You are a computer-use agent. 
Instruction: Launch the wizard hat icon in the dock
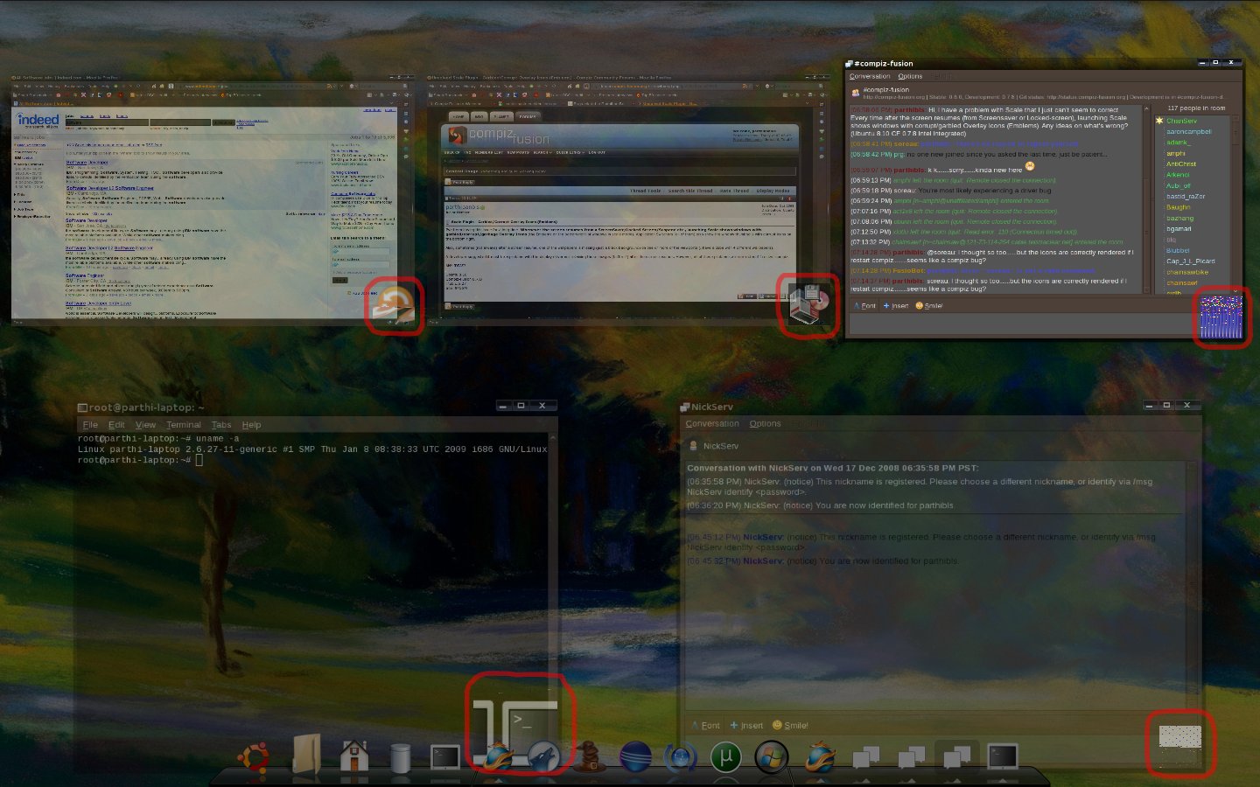[x=589, y=756]
